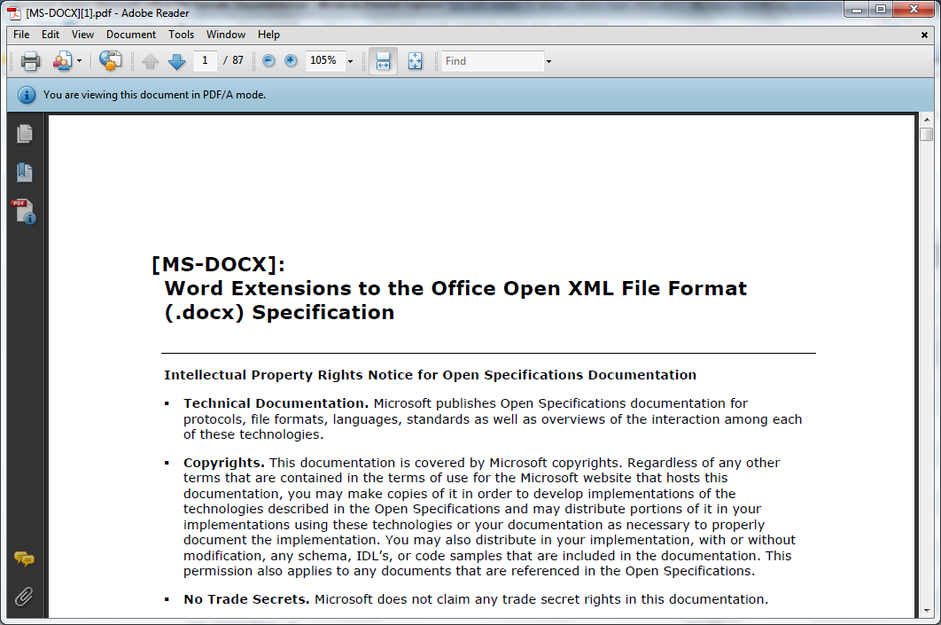This screenshot has height=625, width=941.
Task: Click into the Find search box
Action: click(x=493, y=61)
